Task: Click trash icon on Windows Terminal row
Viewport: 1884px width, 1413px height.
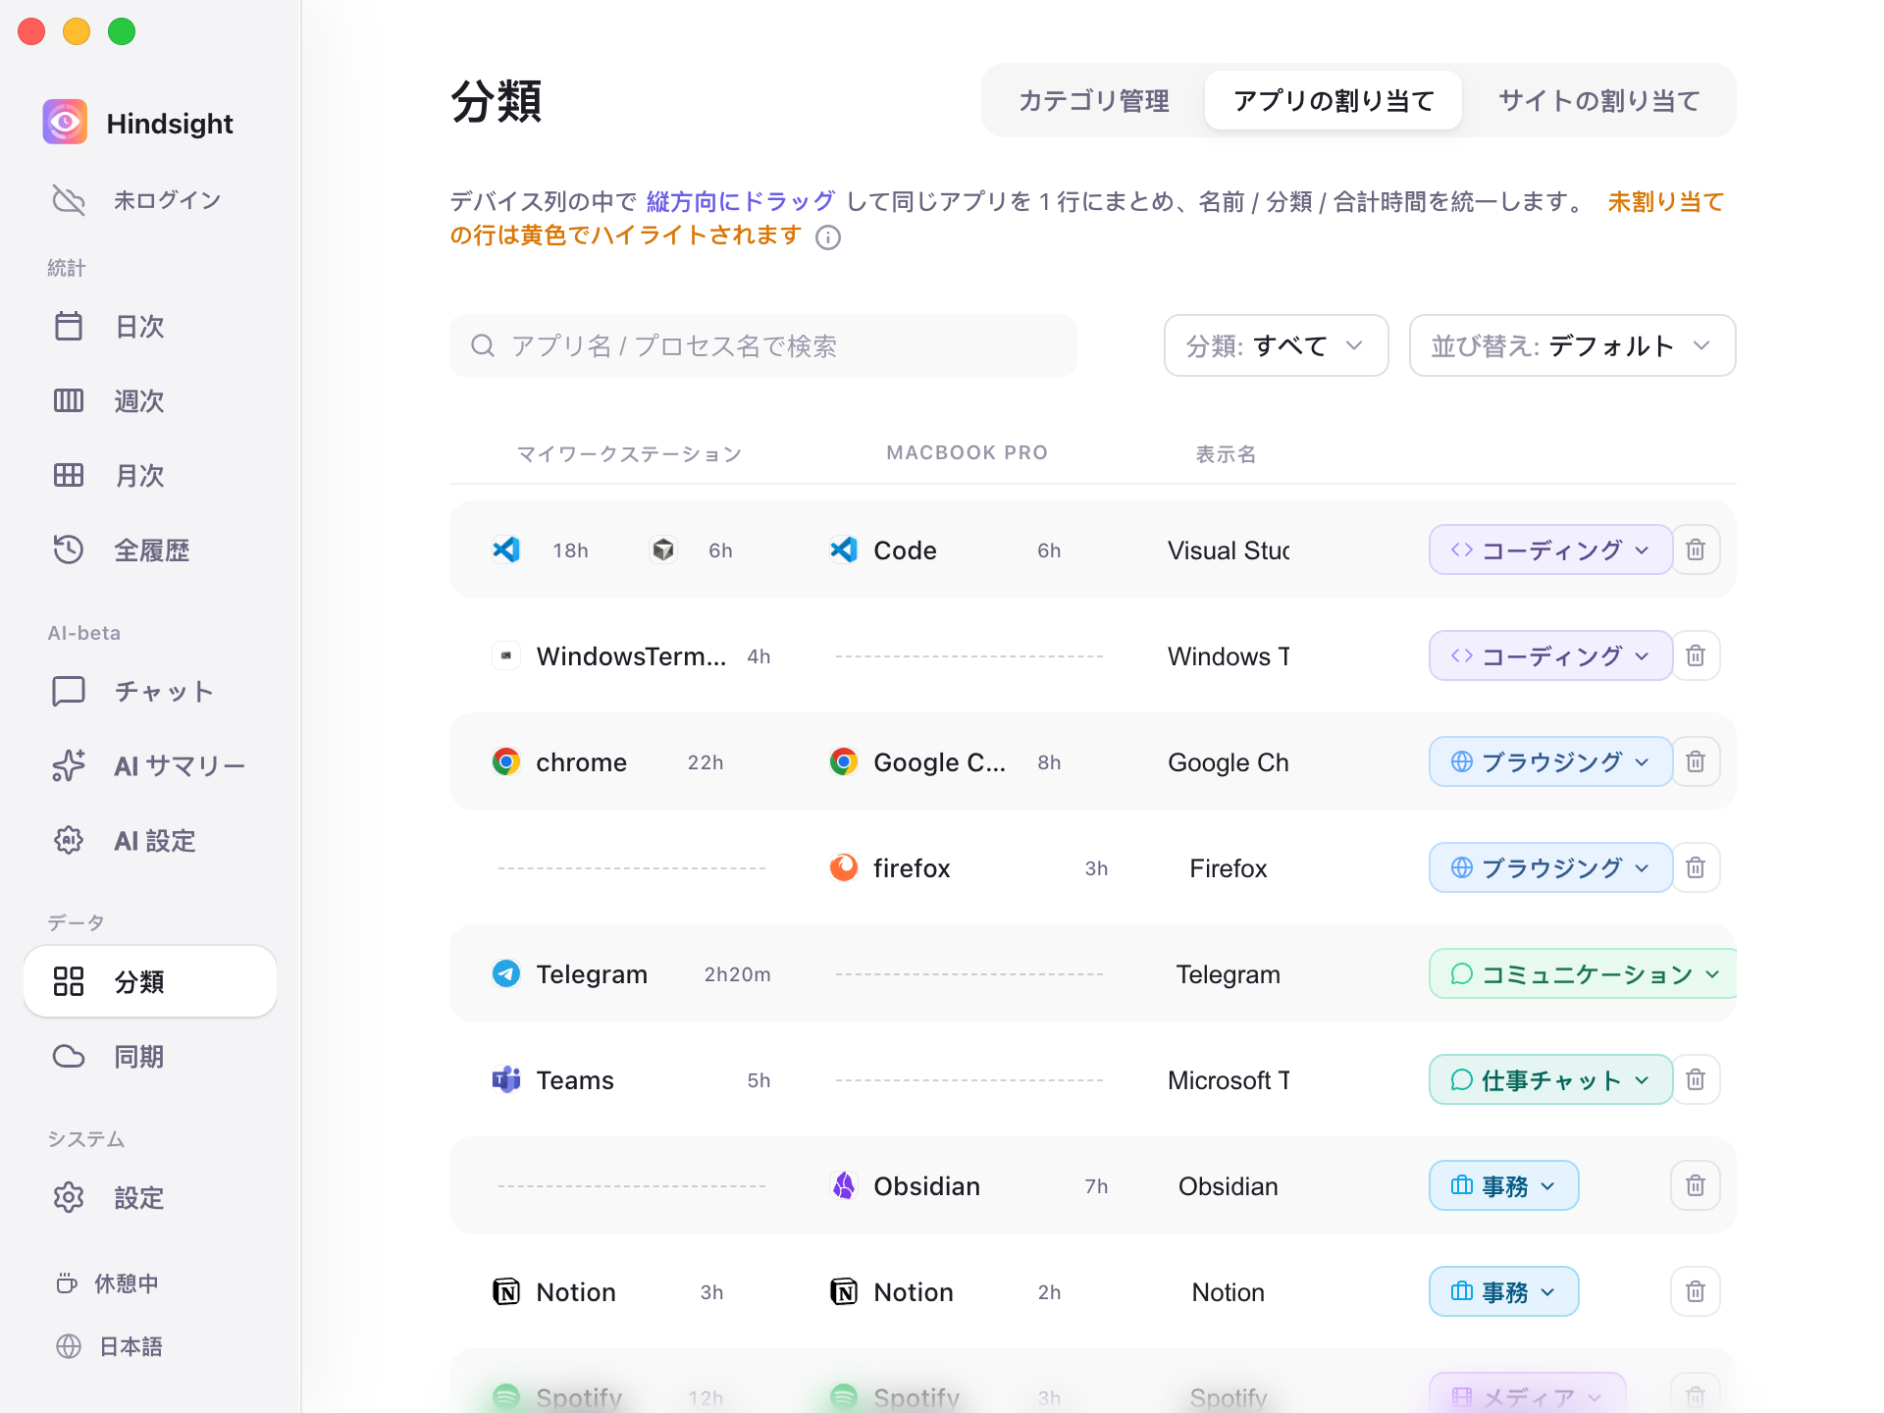Action: tap(1695, 655)
